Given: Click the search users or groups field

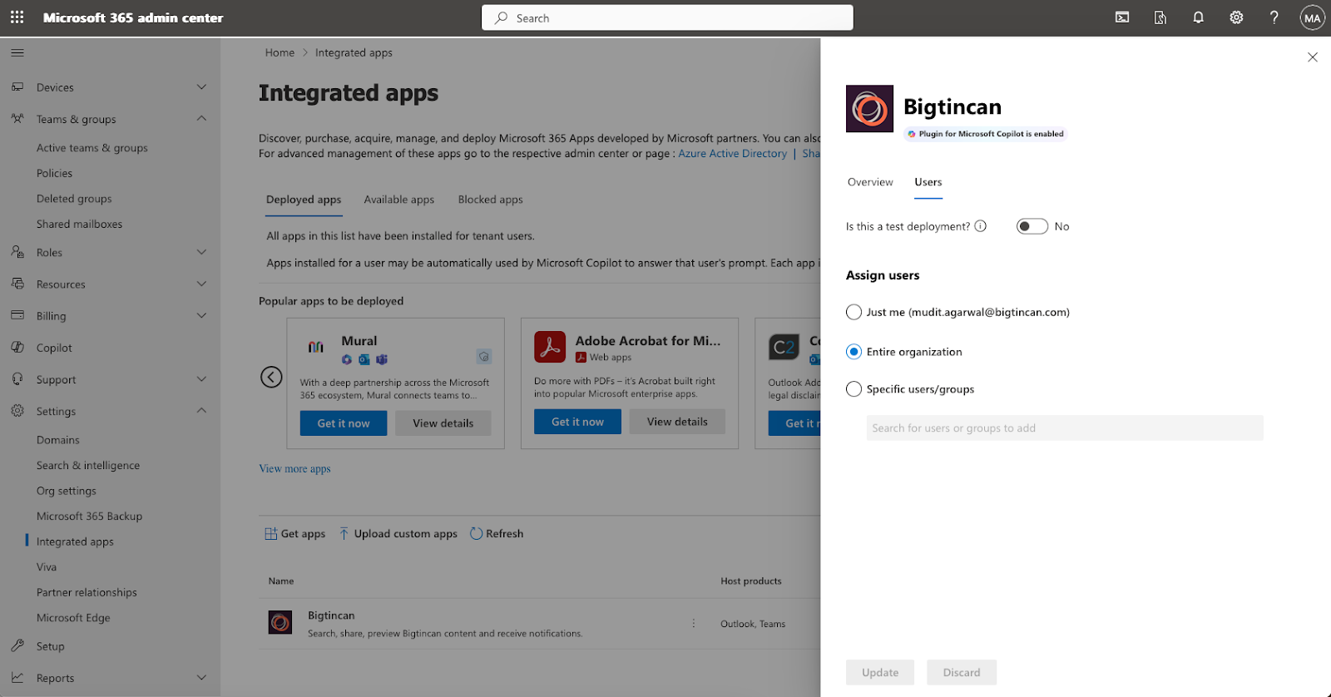Looking at the screenshot, I should 1064,428.
